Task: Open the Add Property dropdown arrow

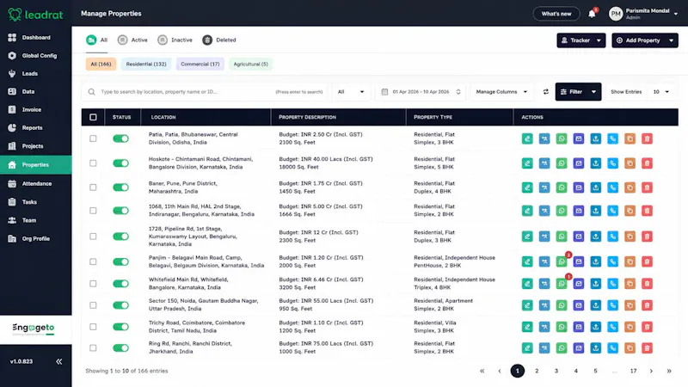Action: click(671, 40)
